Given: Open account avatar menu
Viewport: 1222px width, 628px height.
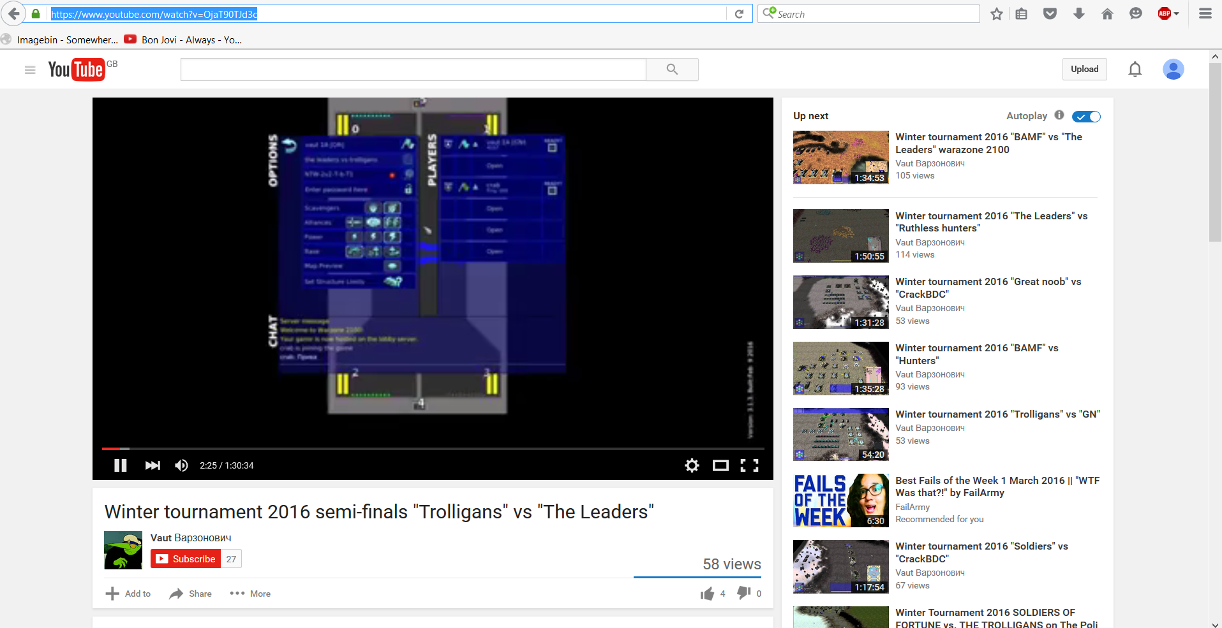Looking at the screenshot, I should pos(1174,69).
